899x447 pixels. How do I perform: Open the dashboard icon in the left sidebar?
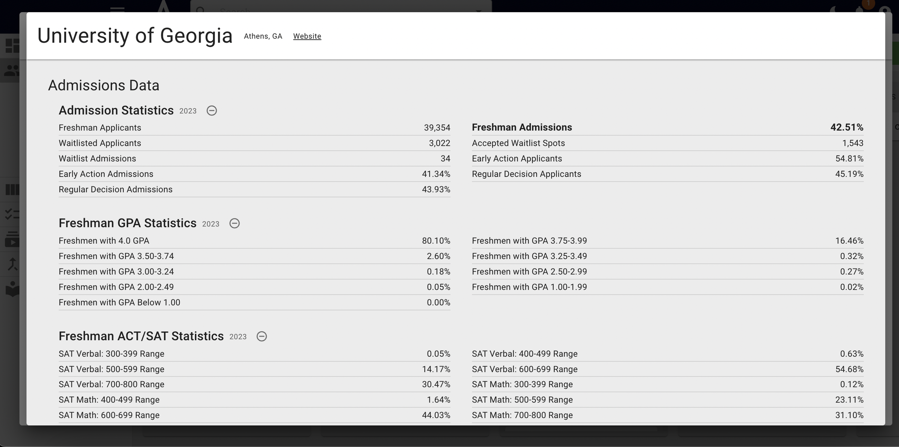12,46
